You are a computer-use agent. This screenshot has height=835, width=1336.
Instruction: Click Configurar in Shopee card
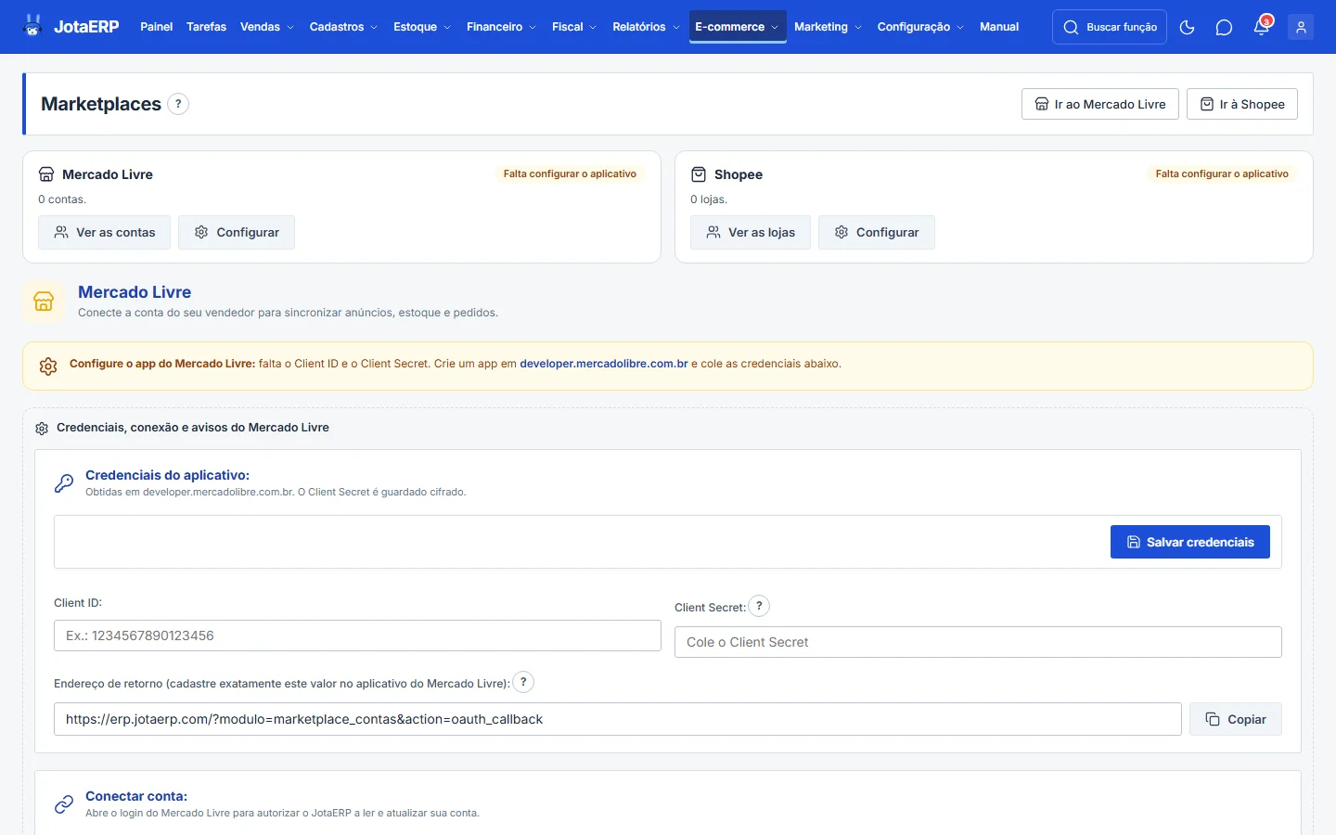877,233
